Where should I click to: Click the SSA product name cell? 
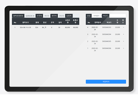(37, 27)
